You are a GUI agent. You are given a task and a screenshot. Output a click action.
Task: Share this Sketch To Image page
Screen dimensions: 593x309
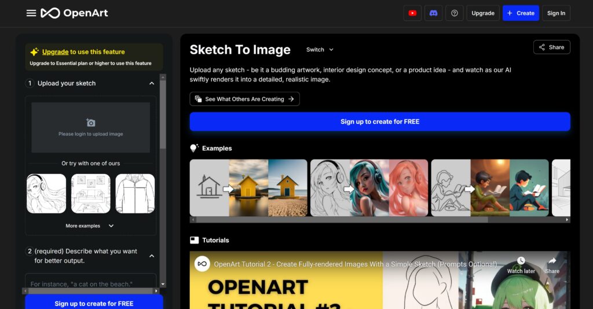tap(552, 48)
